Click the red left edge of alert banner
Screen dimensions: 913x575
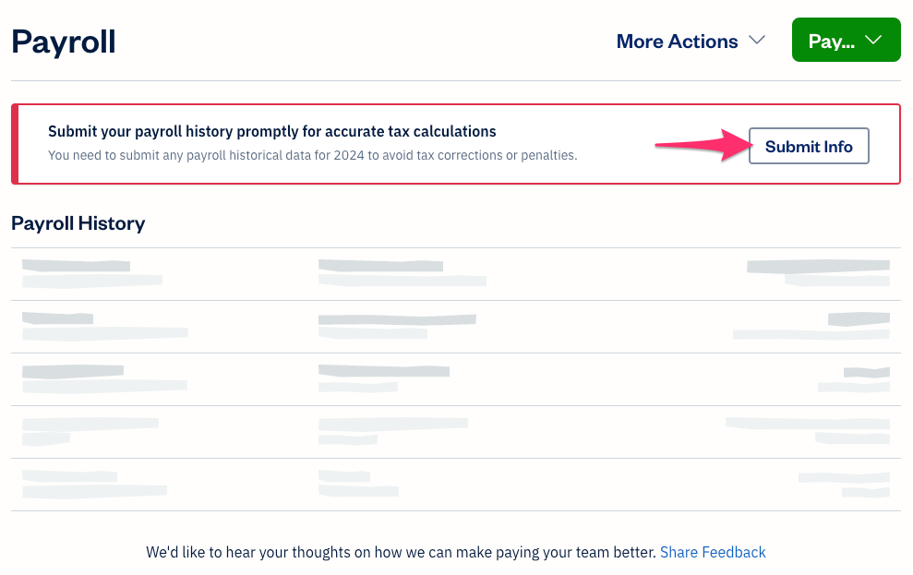[15, 144]
